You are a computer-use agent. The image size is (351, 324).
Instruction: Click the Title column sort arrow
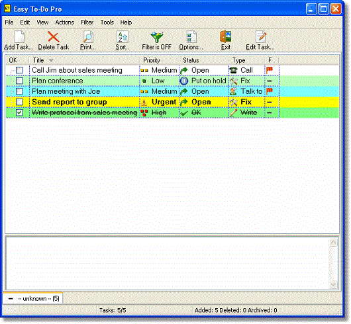51,60
